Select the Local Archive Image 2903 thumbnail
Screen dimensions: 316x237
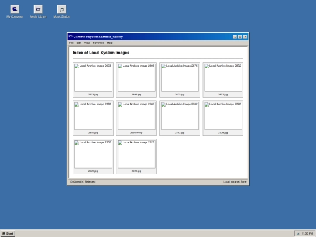pyautogui.click(x=93, y=78)
